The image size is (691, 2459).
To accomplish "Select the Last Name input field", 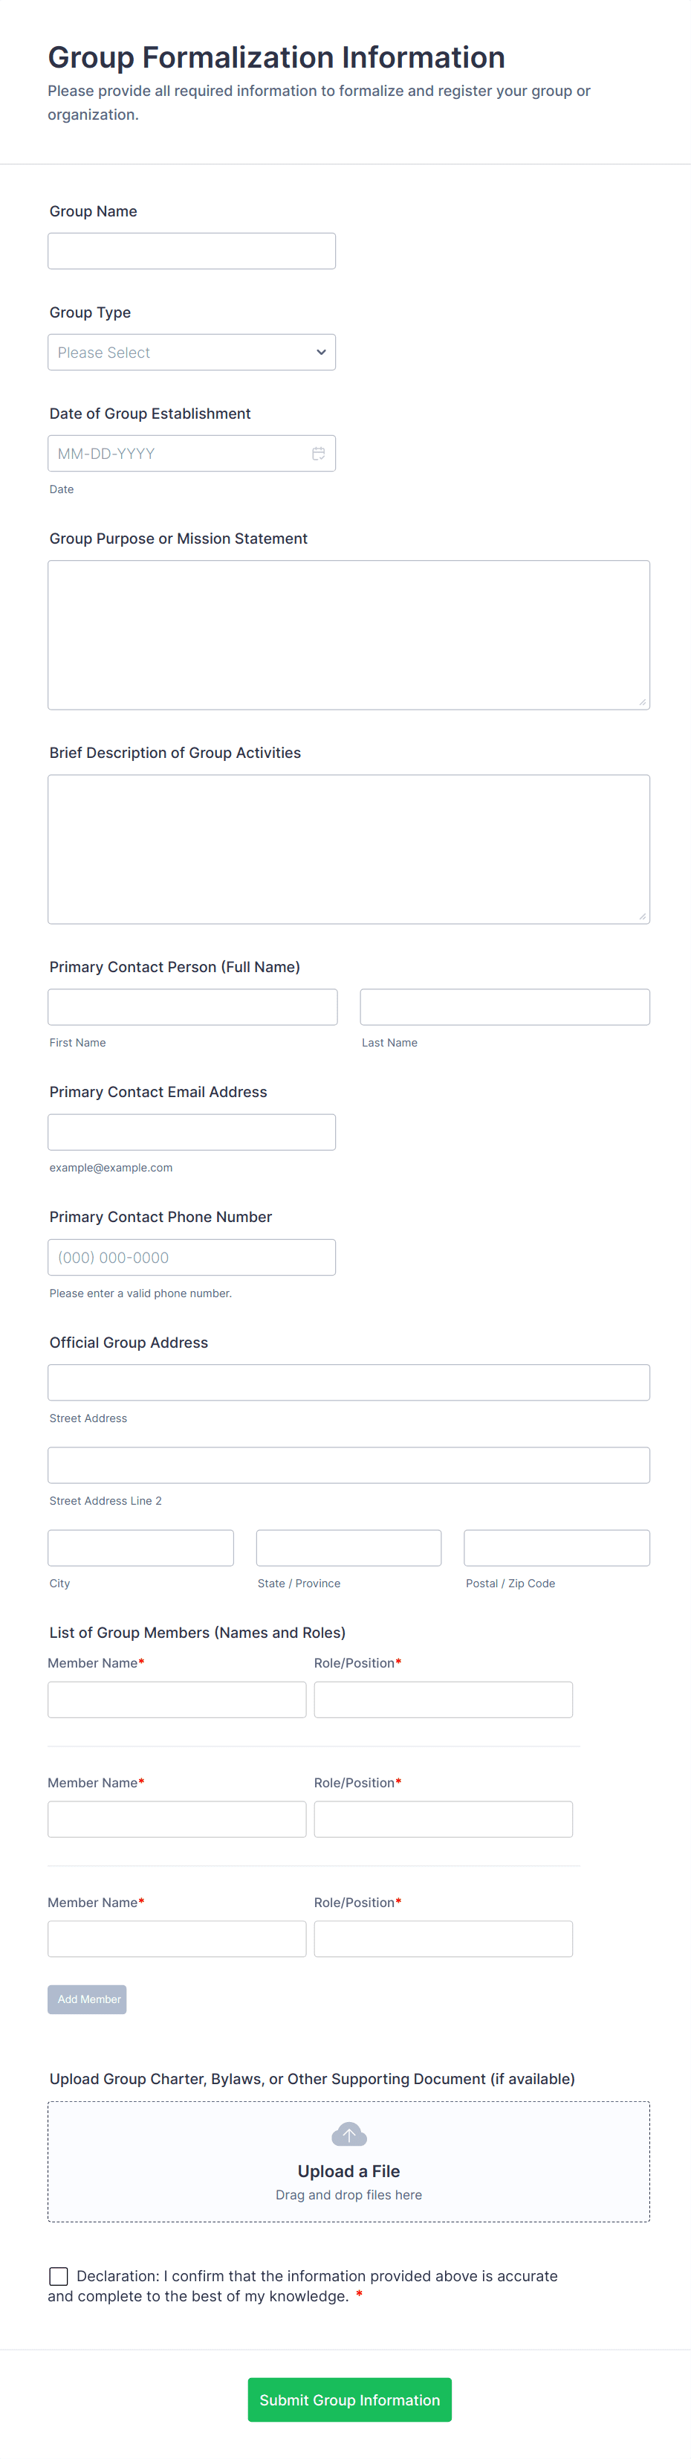I will pyautogui.click(x=505, y=1007).
